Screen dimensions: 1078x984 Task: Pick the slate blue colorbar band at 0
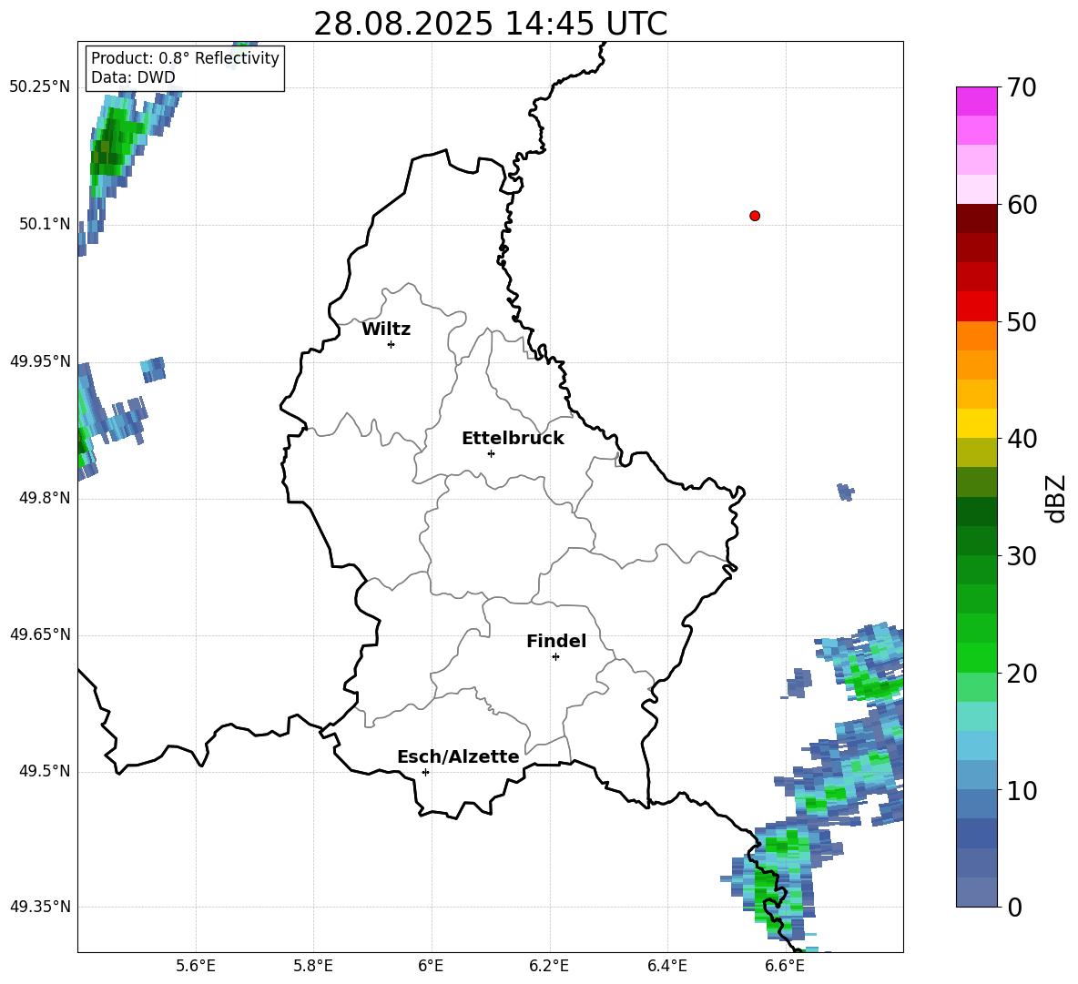coord(976,892)
